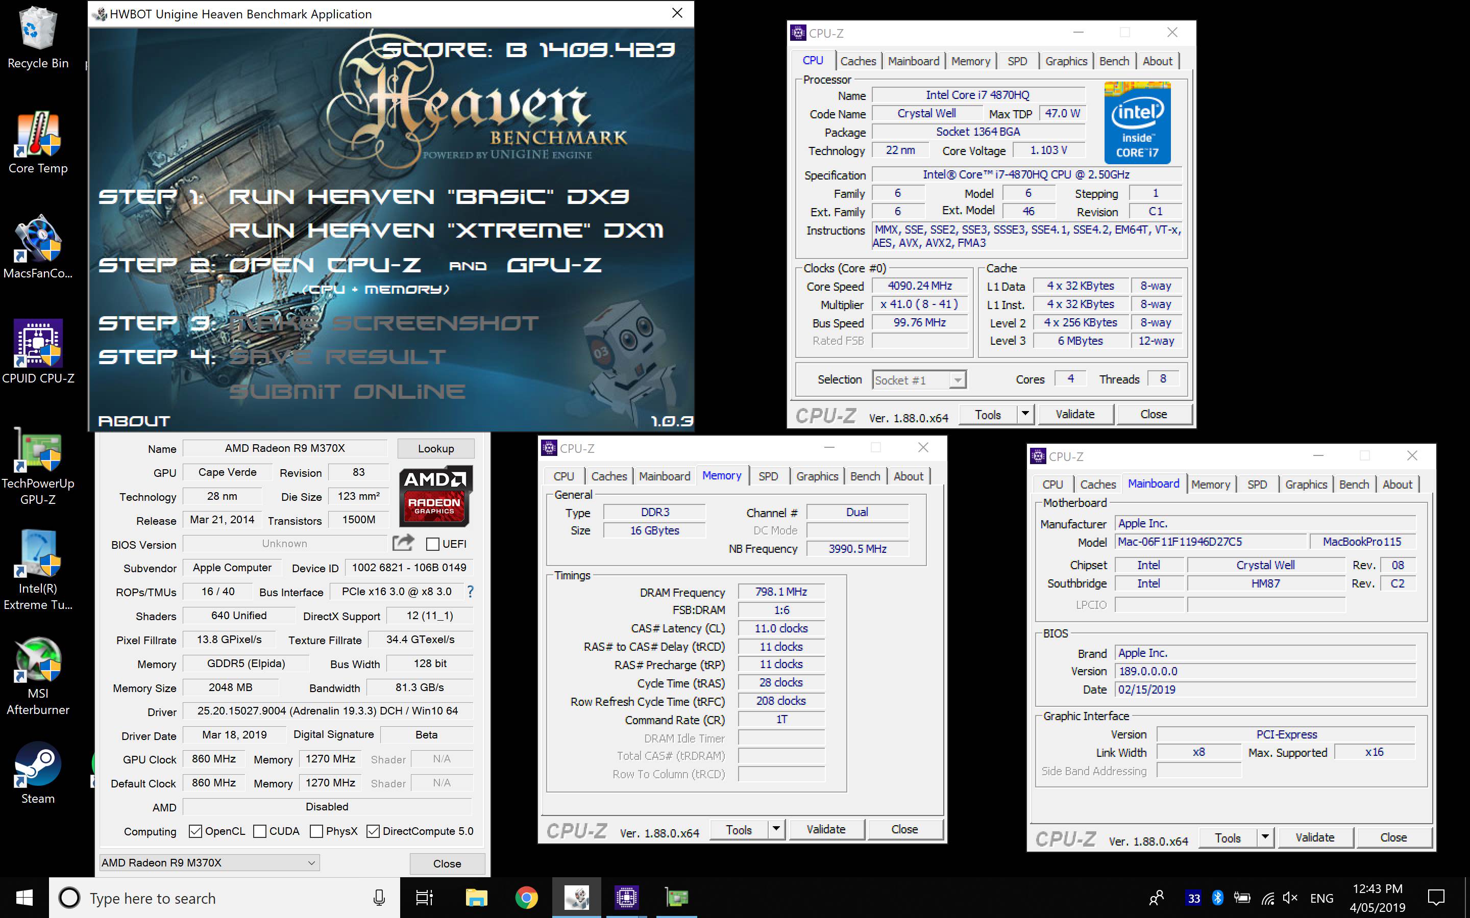Open File Explorer from the taskbar

[x=476, y=898]
